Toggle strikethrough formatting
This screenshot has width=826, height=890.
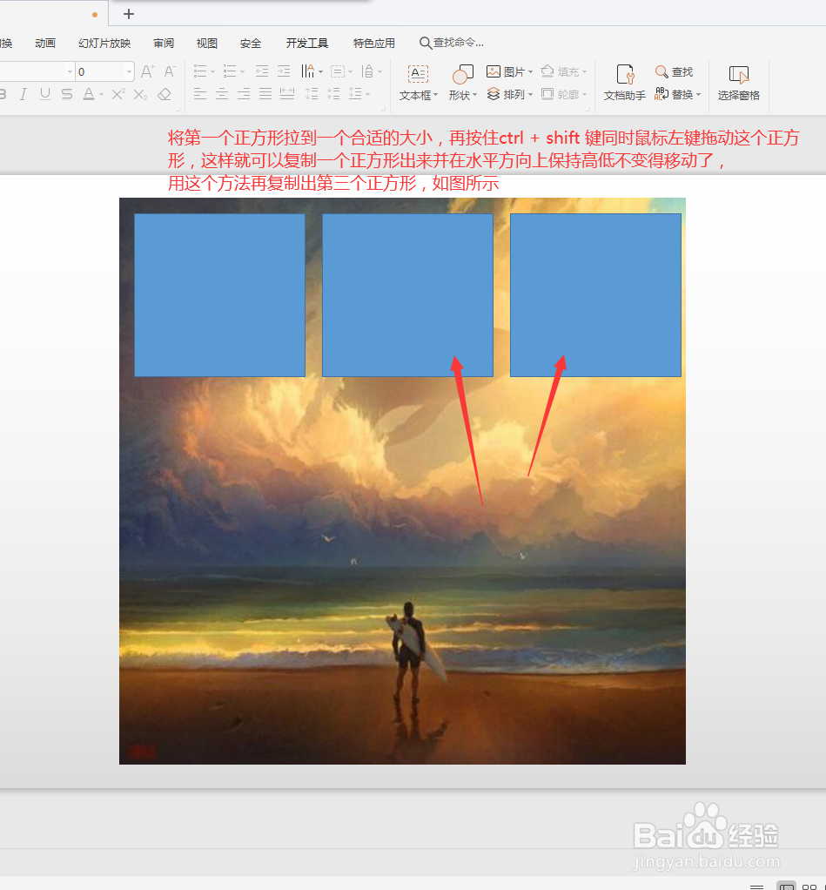click(67, 94)
